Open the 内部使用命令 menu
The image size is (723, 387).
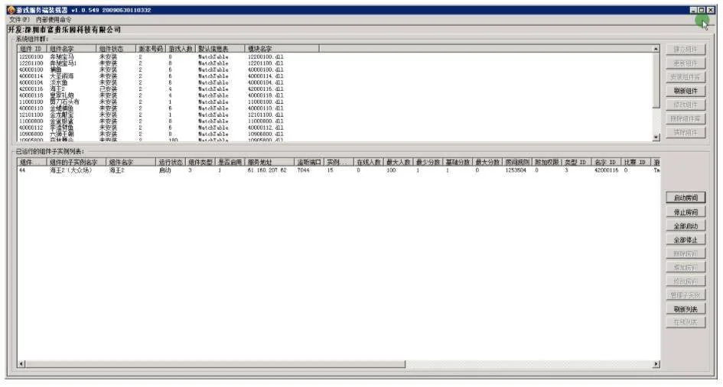tap(54, 19)
